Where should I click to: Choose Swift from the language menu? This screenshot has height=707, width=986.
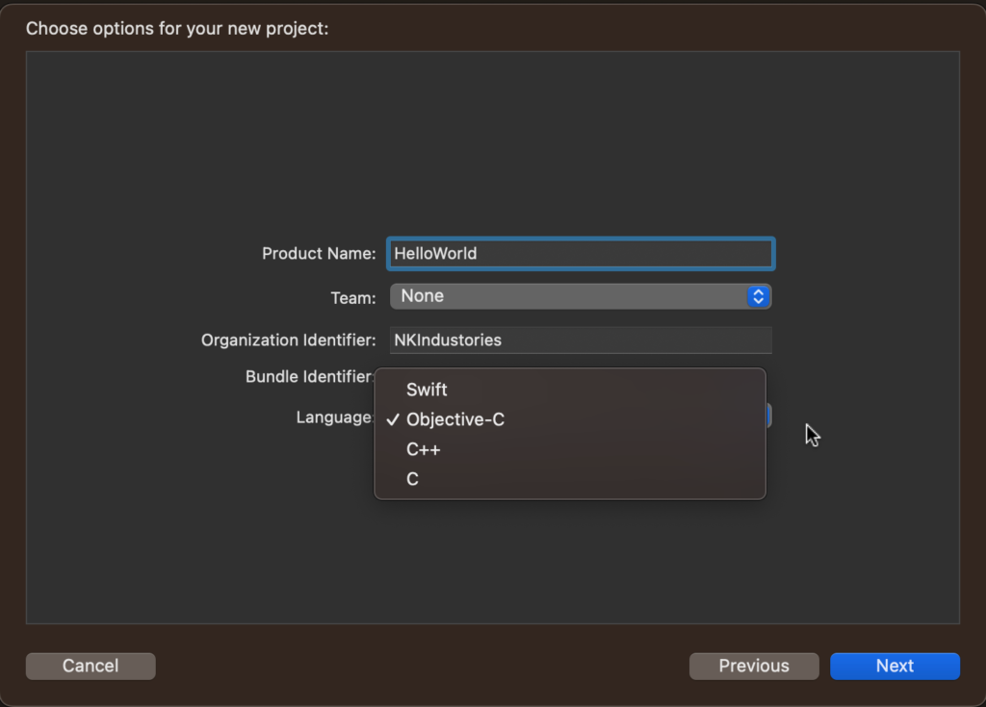click(x=570, y=390)
